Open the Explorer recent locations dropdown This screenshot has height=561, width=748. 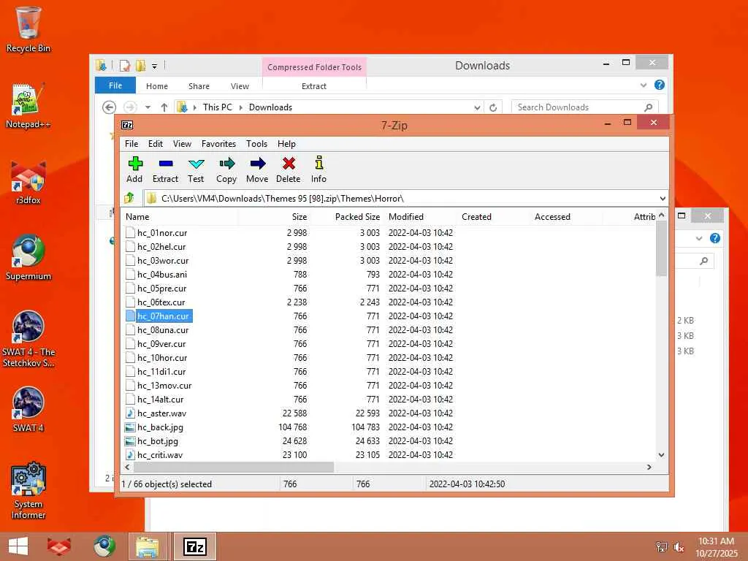148,107
